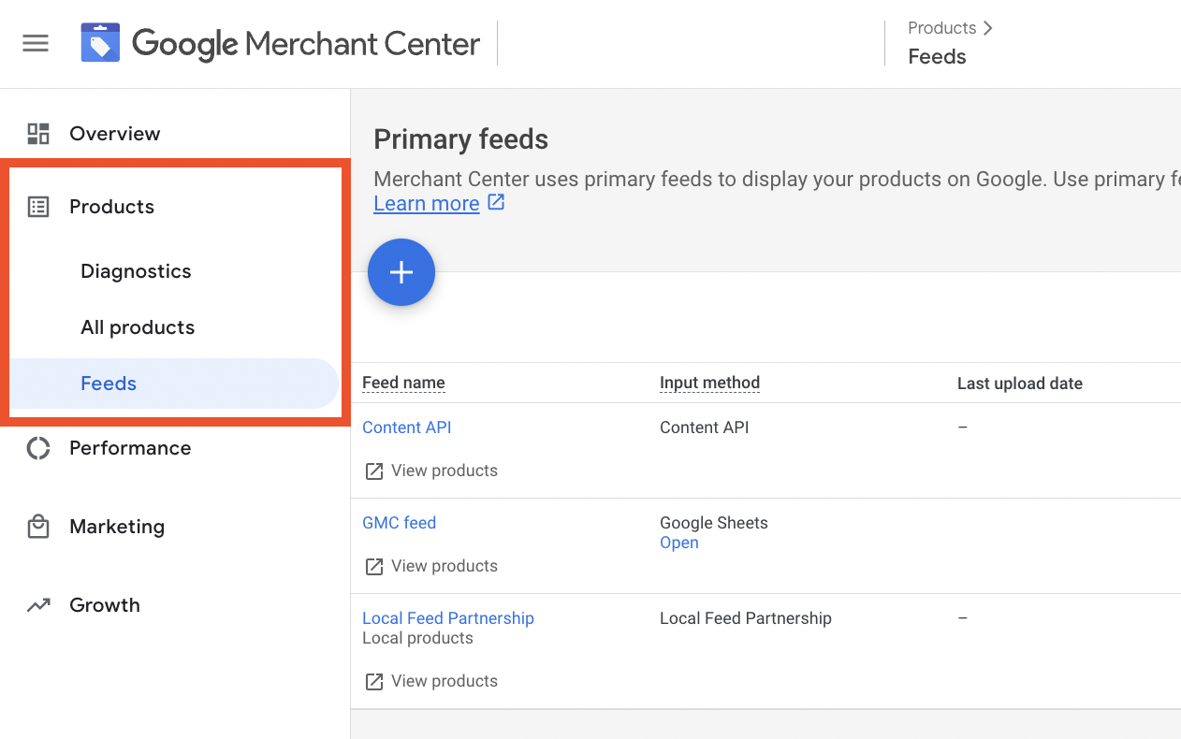This screenshot has width=1181, height=739.
Task: Click external link icon beside Learn more
Action: coord(496,202)
